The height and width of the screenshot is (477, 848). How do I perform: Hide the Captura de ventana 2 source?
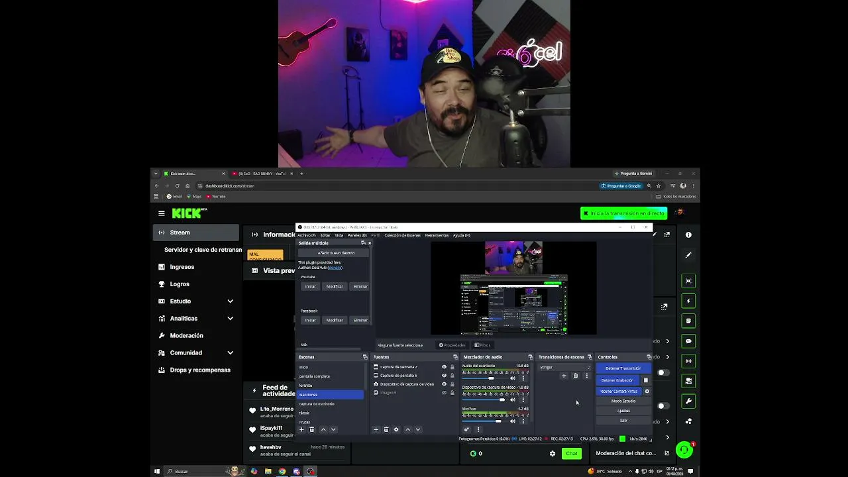444,367
